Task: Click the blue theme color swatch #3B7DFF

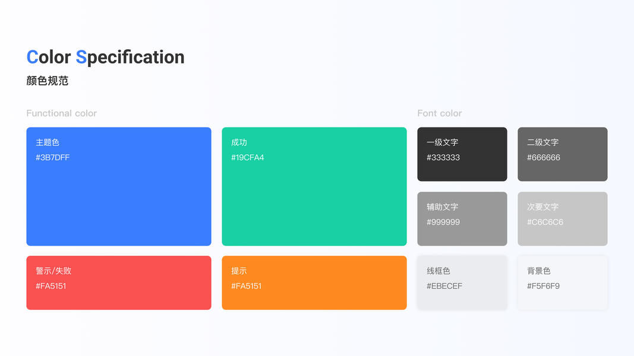Action: pos(119,186)
